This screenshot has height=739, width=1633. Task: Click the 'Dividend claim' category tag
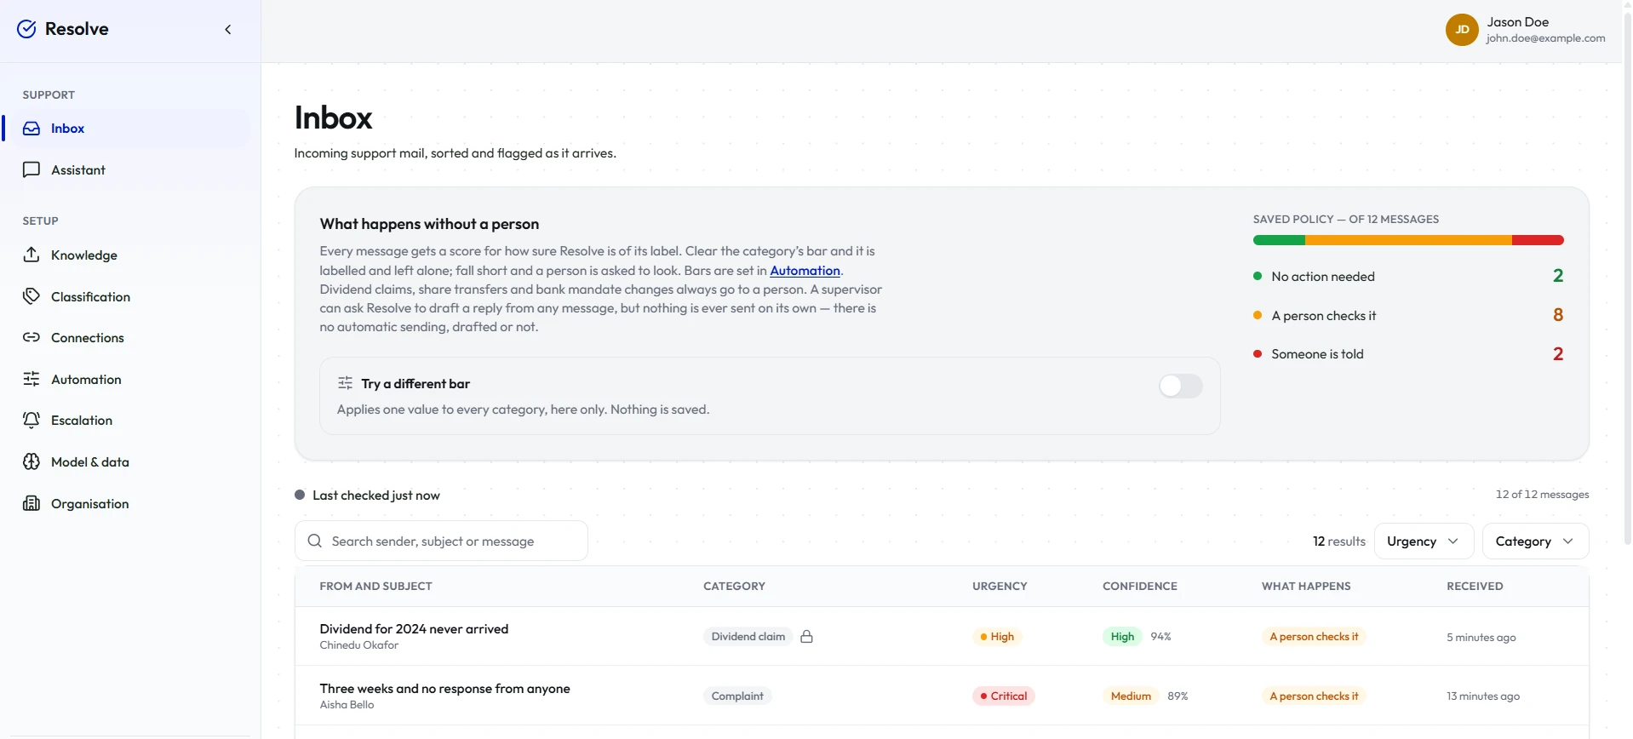[748, 637]
